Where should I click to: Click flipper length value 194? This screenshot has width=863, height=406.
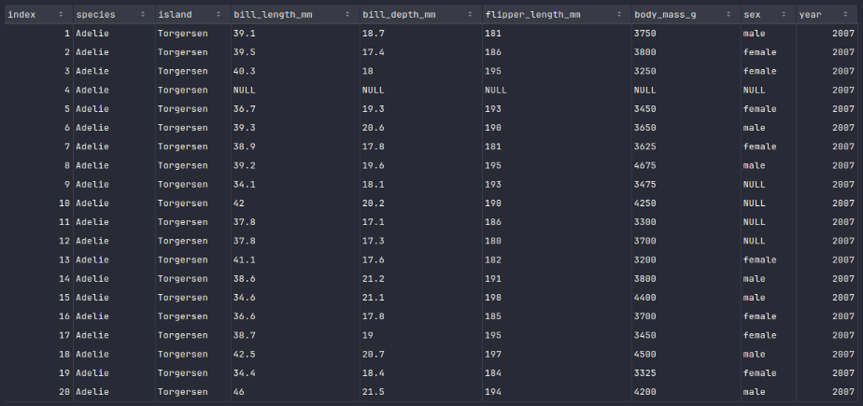pyautogui.click(x=493, y=392)
